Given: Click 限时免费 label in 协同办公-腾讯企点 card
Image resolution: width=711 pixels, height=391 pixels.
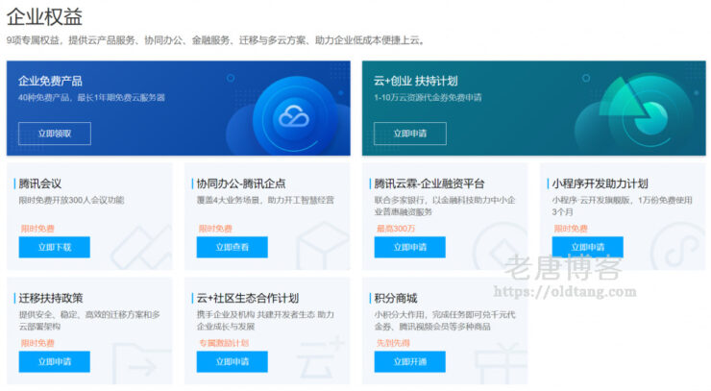Looking at the screenshot, I should point(215,229).
